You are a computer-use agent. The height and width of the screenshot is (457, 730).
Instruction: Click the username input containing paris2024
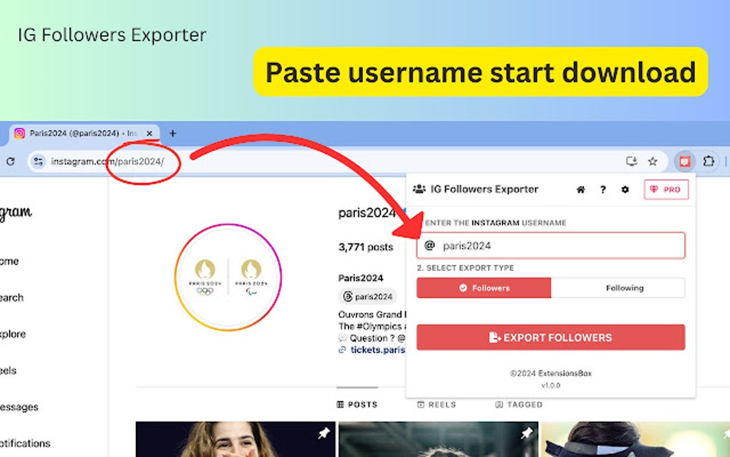pos(551,246)
